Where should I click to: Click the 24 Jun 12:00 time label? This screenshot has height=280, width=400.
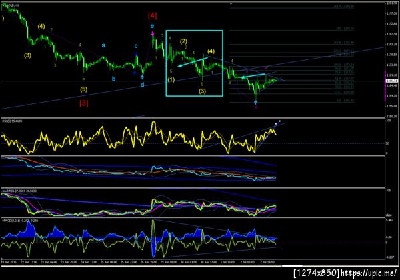[89, 262]
